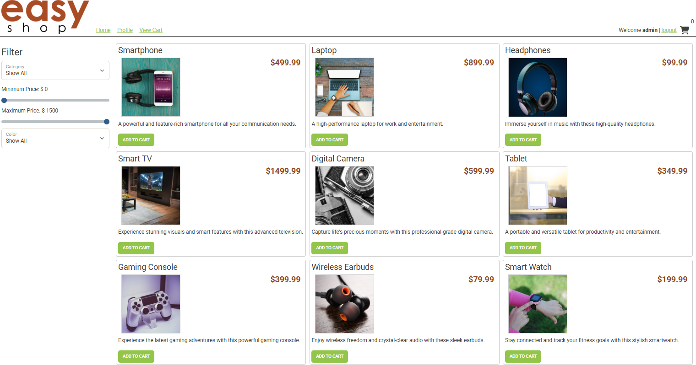
Task: Expand the Category dropdown chevron
Action: click(102, 70)
